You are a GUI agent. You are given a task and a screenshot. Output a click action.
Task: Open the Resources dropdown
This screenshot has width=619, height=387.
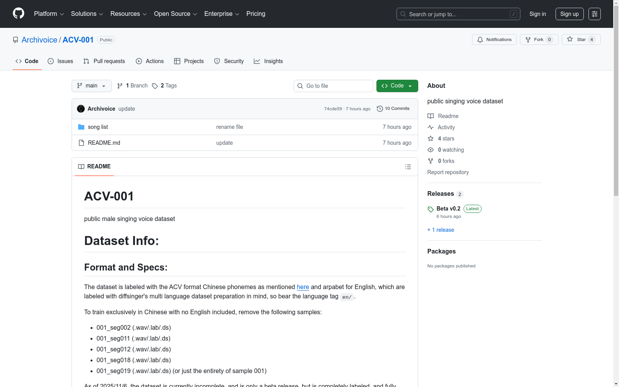[128, 14]
